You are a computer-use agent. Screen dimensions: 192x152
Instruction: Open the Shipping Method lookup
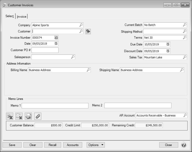click(x=184, y=31)
